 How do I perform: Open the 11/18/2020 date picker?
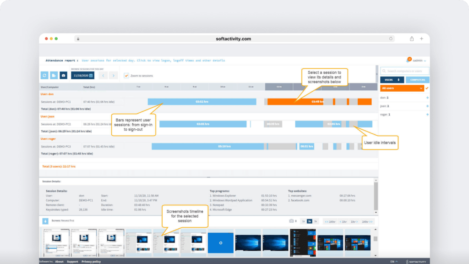[82, 75]
